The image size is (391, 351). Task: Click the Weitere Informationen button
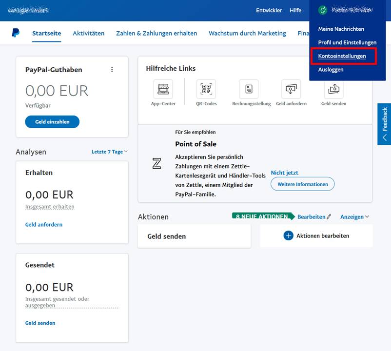[303, 184]
